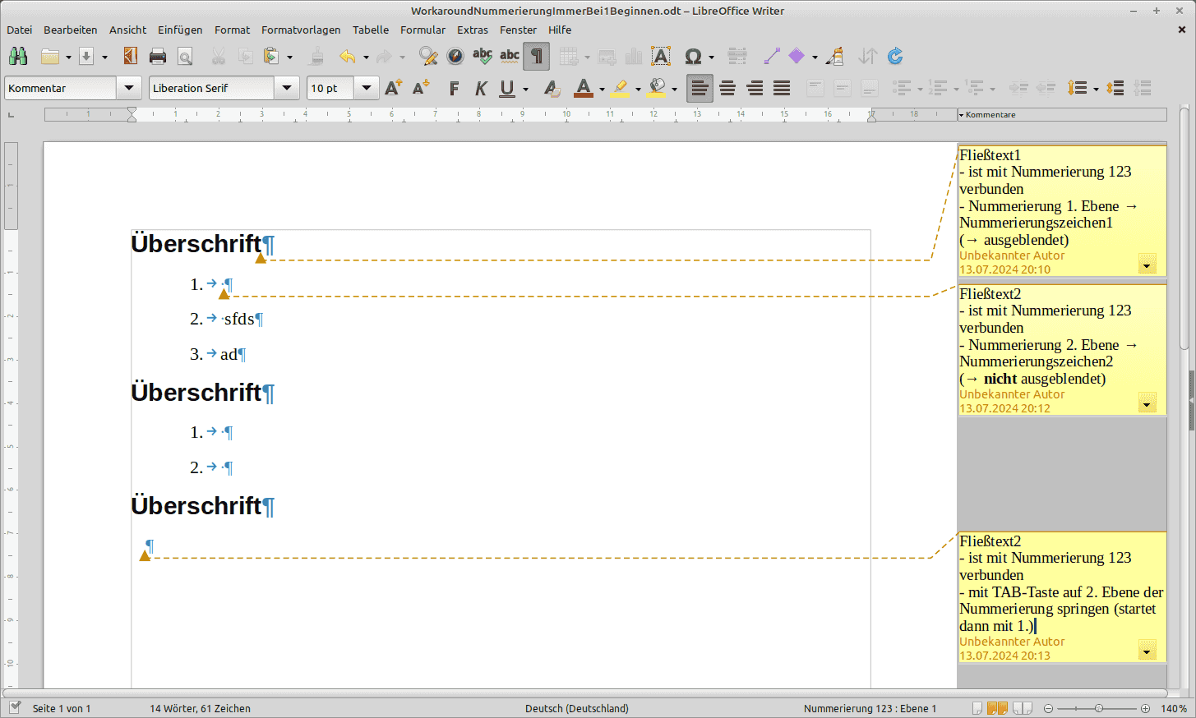Toggle Italic (K) formatting

tap(481, 88)
